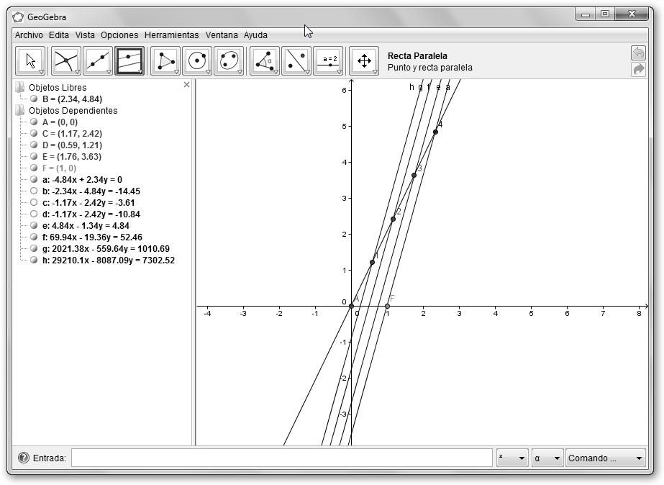Open the Opciones menu
The height and width of the screenshot is (485, 664).
pyautogui.click(x=119, y=35)
